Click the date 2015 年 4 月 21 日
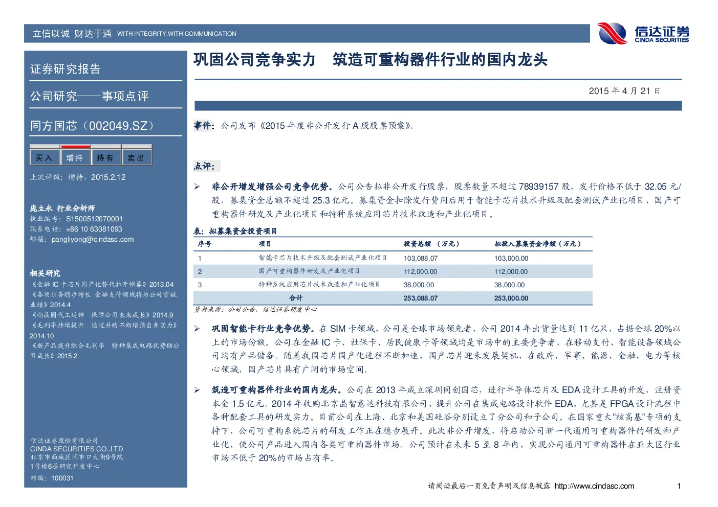 (624, 91)
